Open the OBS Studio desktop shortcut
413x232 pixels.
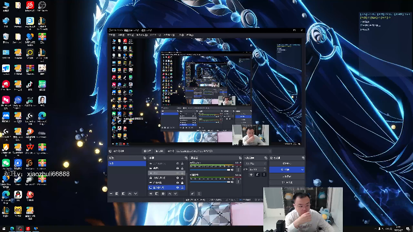(42, 5)
